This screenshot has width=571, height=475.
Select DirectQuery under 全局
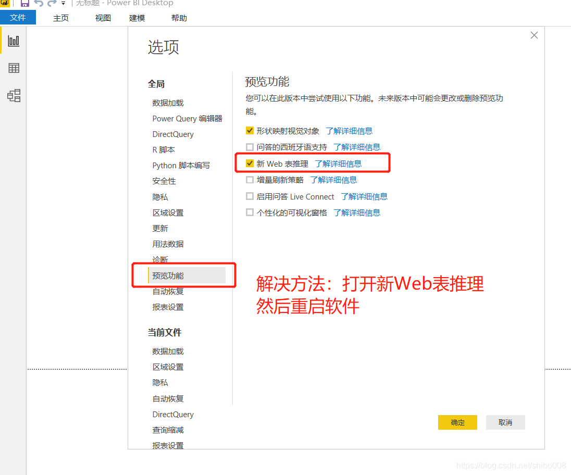pos(173,134)
